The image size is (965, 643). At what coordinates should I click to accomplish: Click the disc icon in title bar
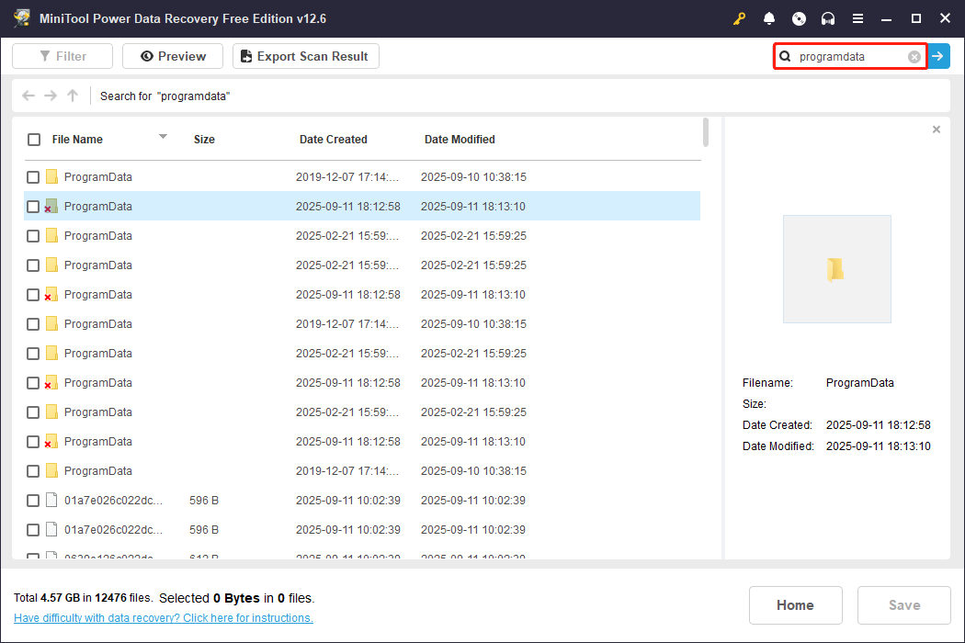pos(799,18)
